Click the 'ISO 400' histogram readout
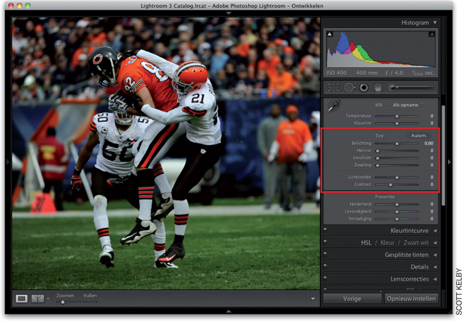This screenshot has width=467, height=323. (x=336, y=73)
